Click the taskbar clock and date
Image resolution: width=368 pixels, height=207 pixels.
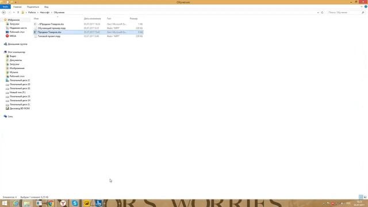pos(359,203)
